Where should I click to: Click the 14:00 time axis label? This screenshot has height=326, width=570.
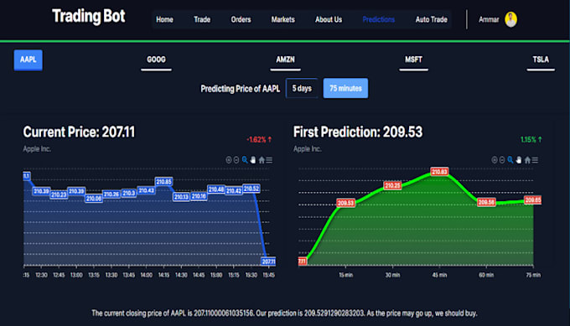[146, 275]
